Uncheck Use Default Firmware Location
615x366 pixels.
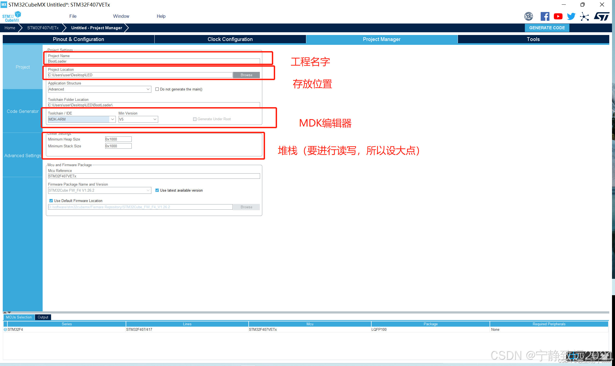(x=51, y=201)
